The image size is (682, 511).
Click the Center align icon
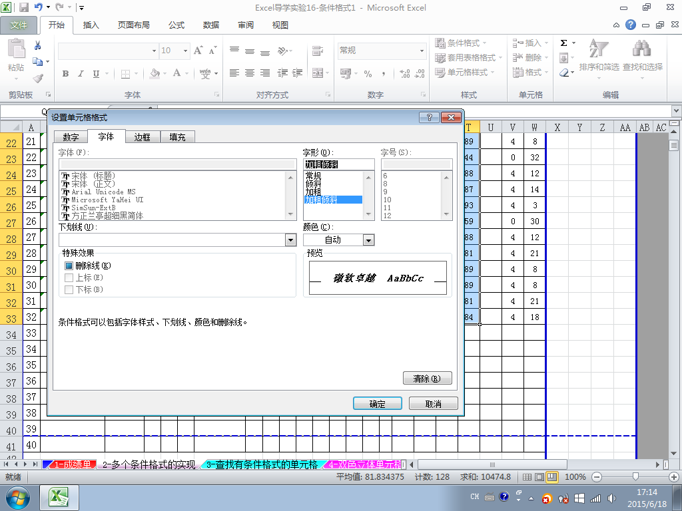pos(250,73)
